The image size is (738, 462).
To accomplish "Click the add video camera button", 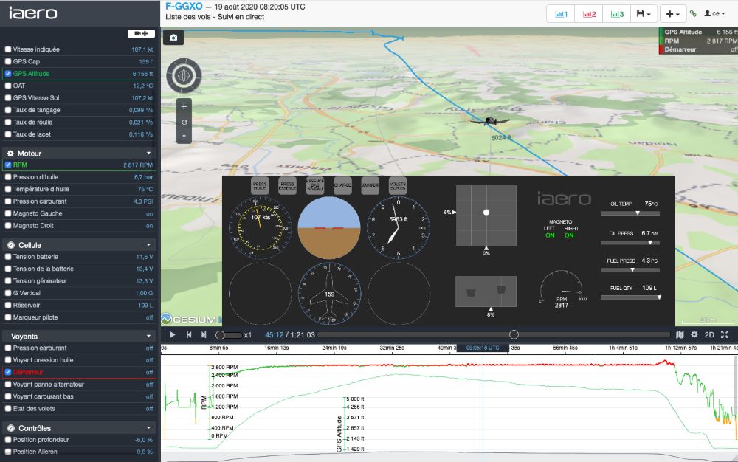I will [141, 34].
